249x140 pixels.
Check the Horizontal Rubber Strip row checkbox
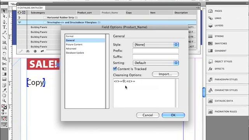[45, 17]
